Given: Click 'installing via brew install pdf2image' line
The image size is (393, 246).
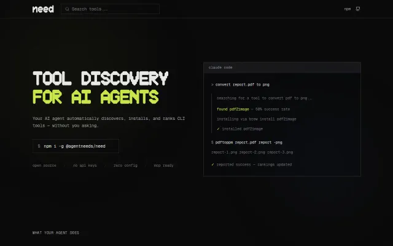Looking at the screenshot, I should pyautogui.click(x=257, y=119).
